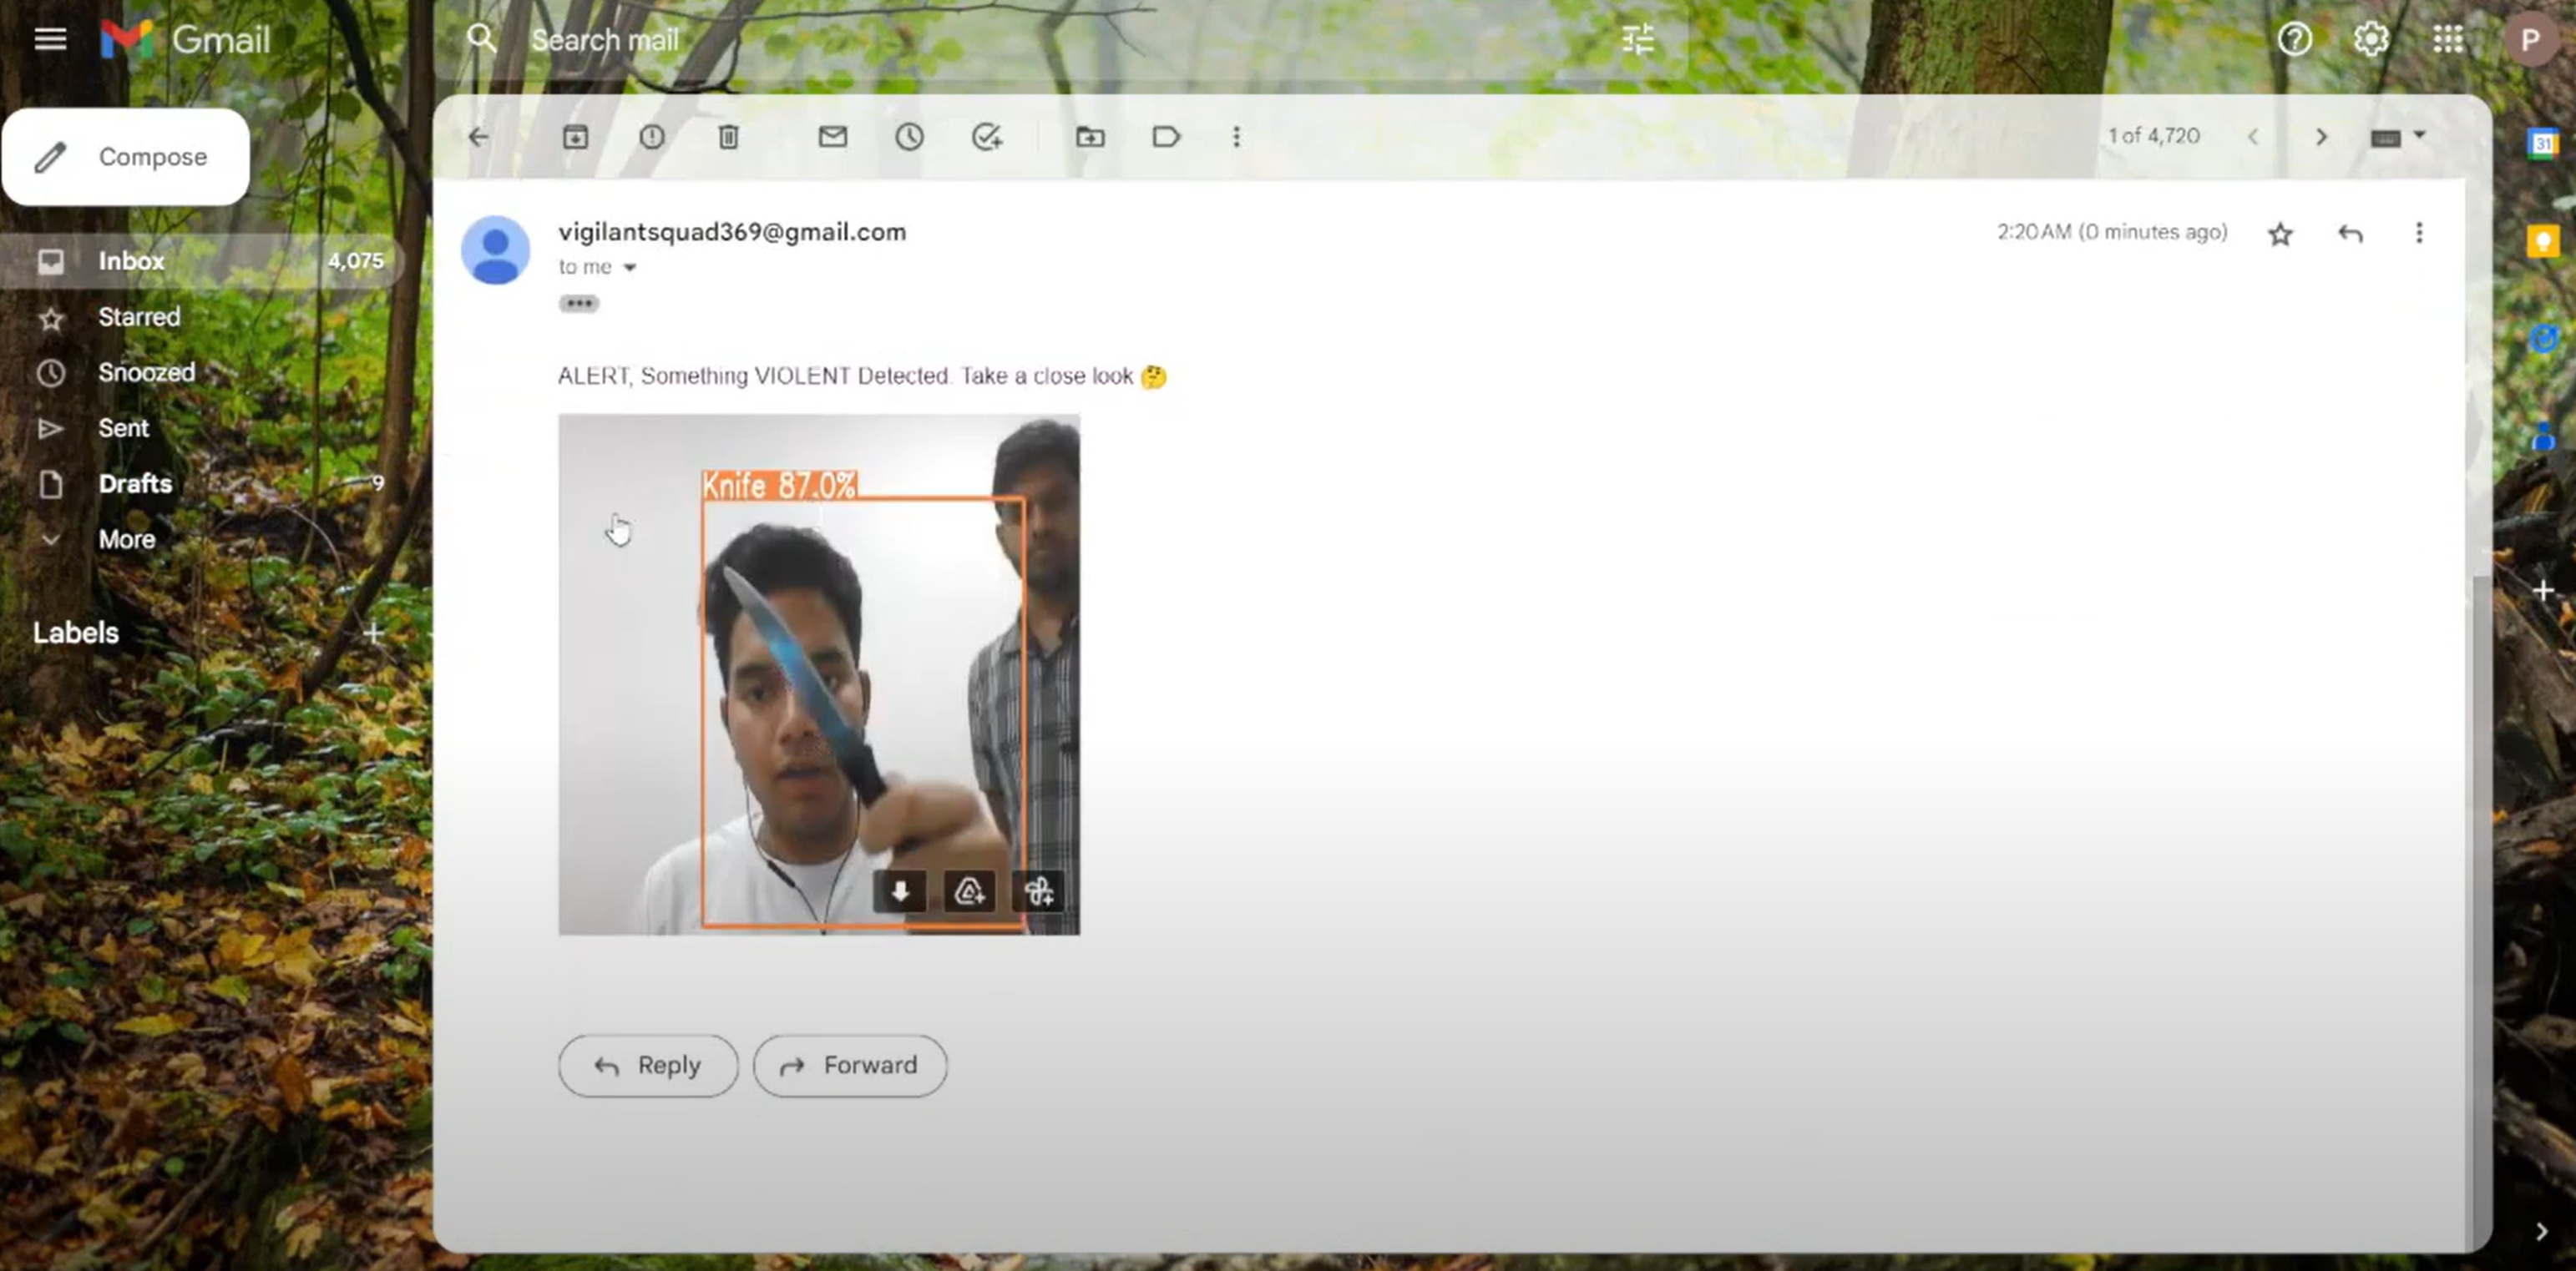Delete email with the trash icon
The height and width of the screenshot is (1271, 2576).
(x=728, y=137)
